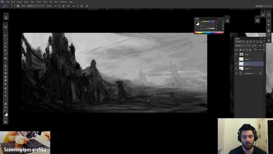Select the Dodge tool

pos(6,85)
